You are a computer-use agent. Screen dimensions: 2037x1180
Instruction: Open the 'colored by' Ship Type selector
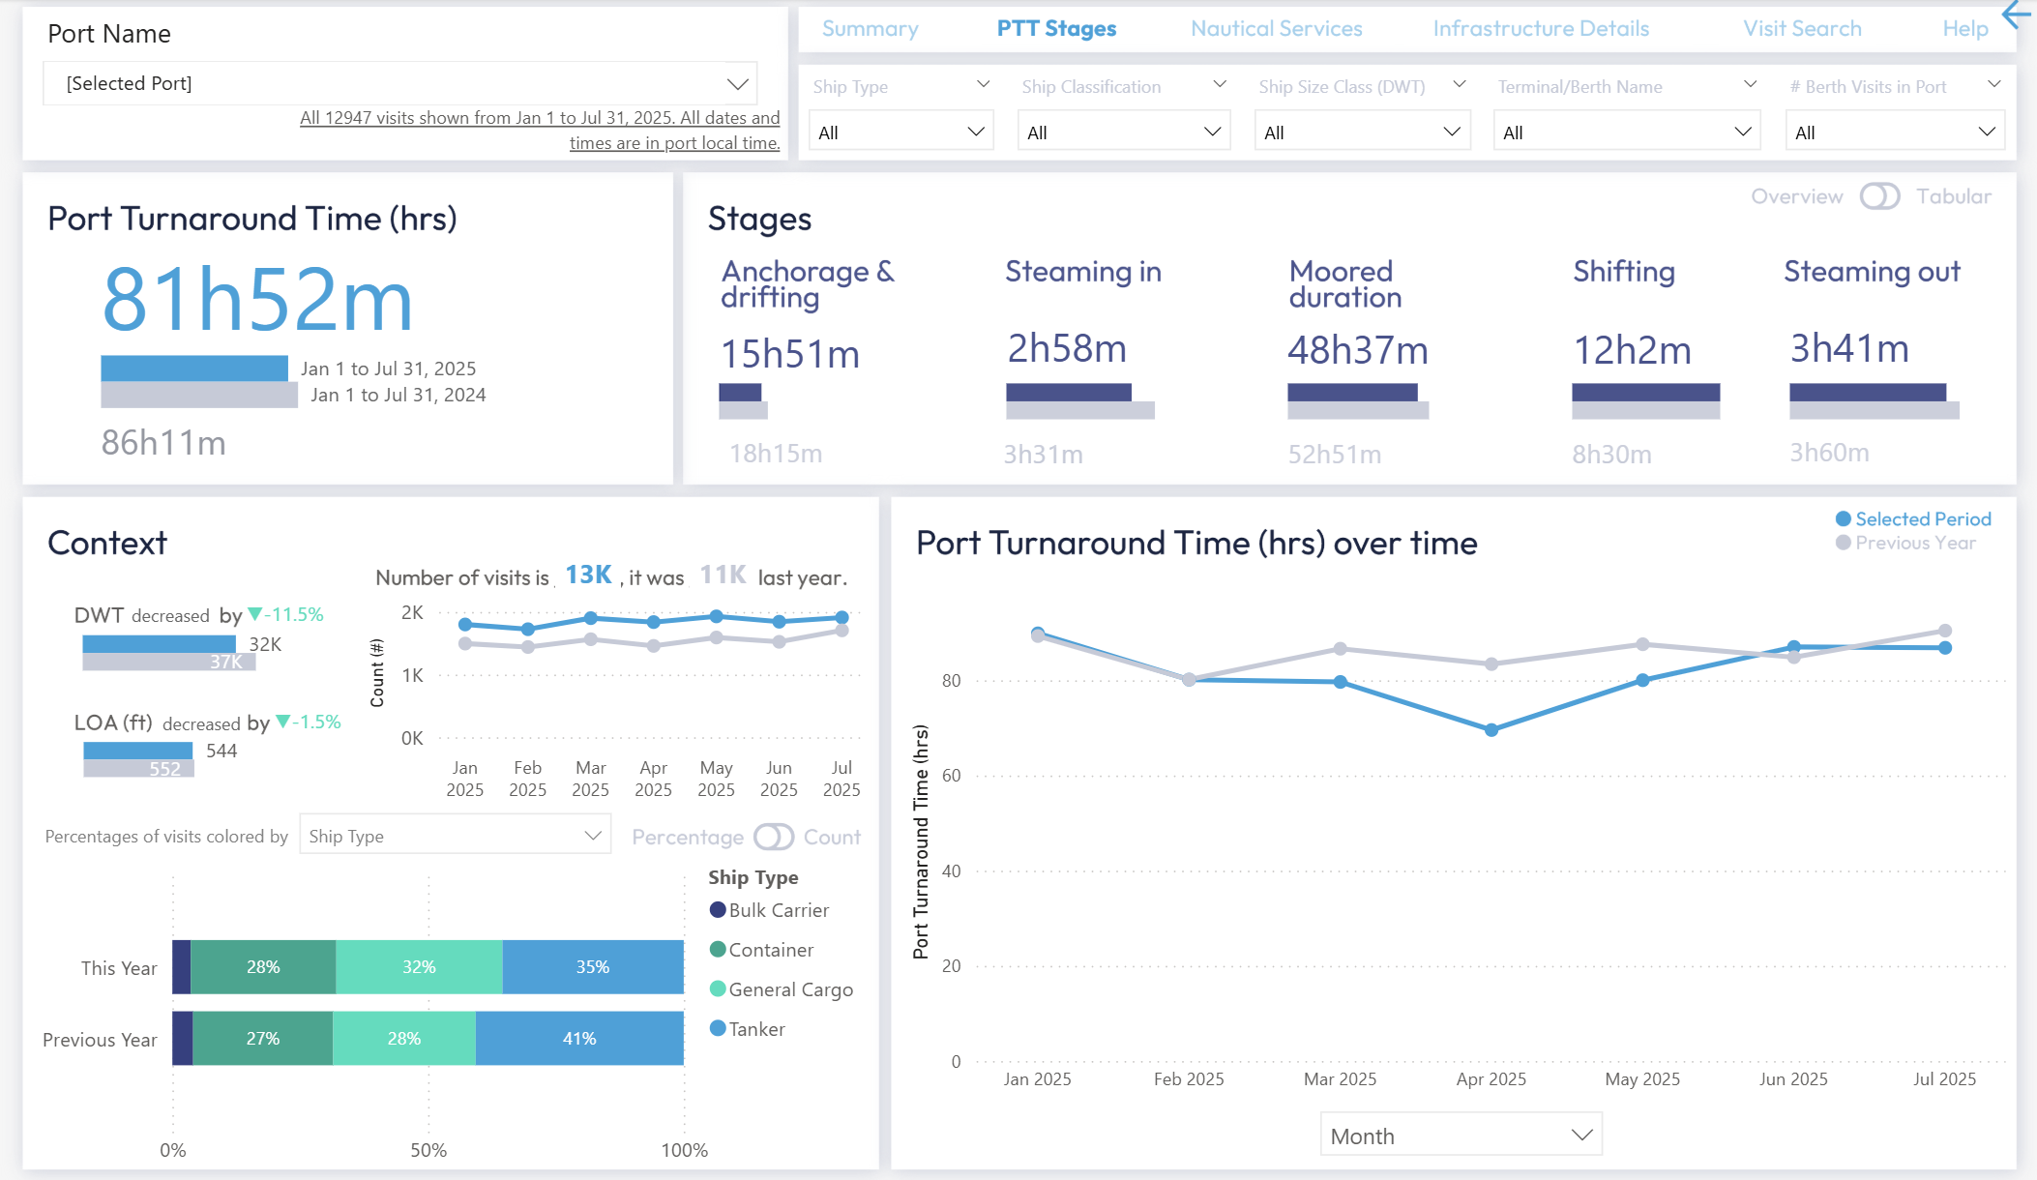point(455,834)
